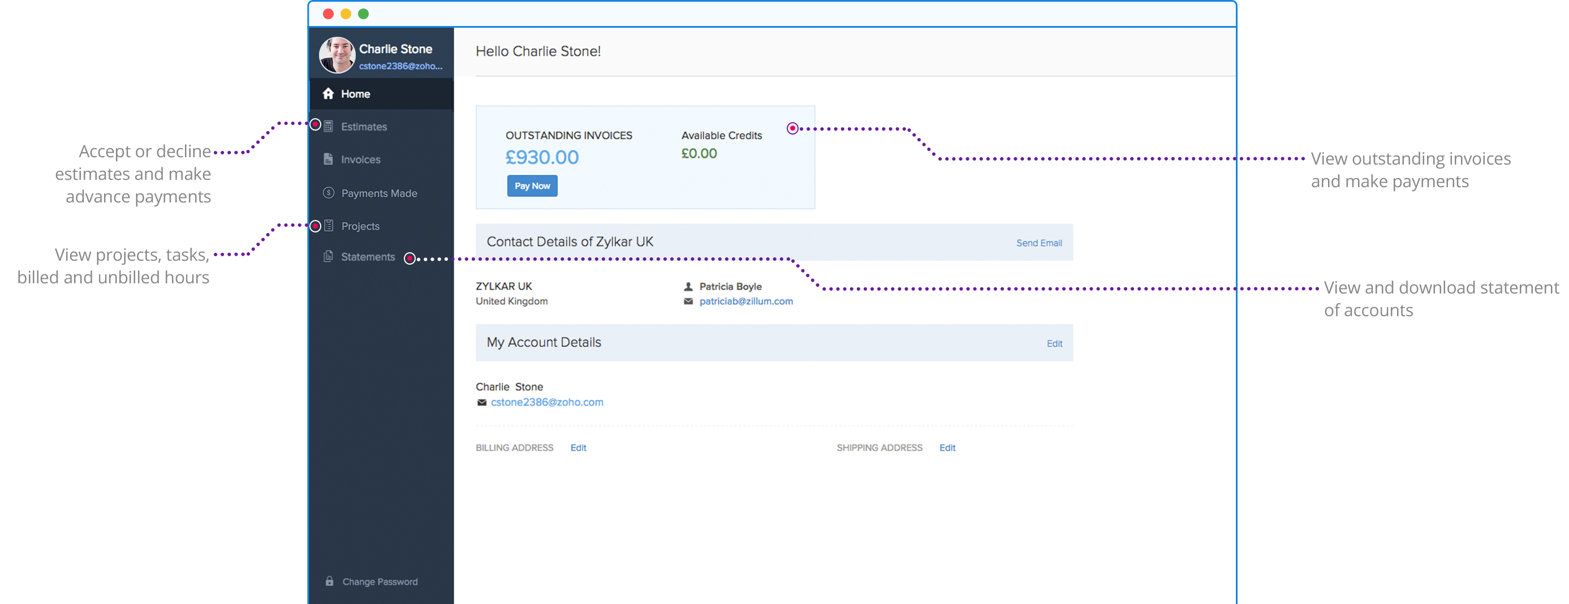Click the Invoices document icon

(328, 159)
